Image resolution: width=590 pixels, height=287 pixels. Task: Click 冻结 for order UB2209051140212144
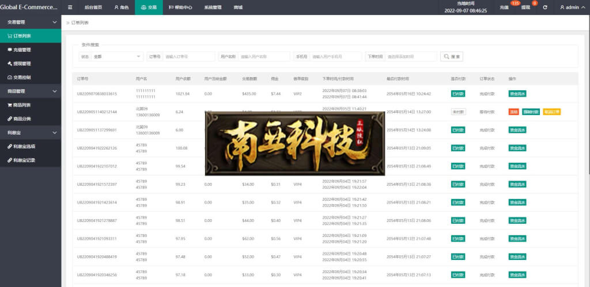tap(513, 112)
